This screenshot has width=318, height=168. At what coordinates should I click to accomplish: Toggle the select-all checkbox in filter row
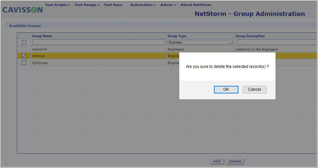(24, 42)
